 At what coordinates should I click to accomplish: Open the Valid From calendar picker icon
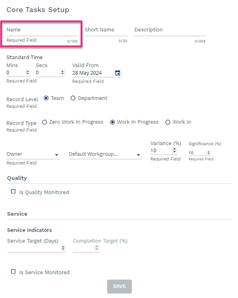(117, 73)
